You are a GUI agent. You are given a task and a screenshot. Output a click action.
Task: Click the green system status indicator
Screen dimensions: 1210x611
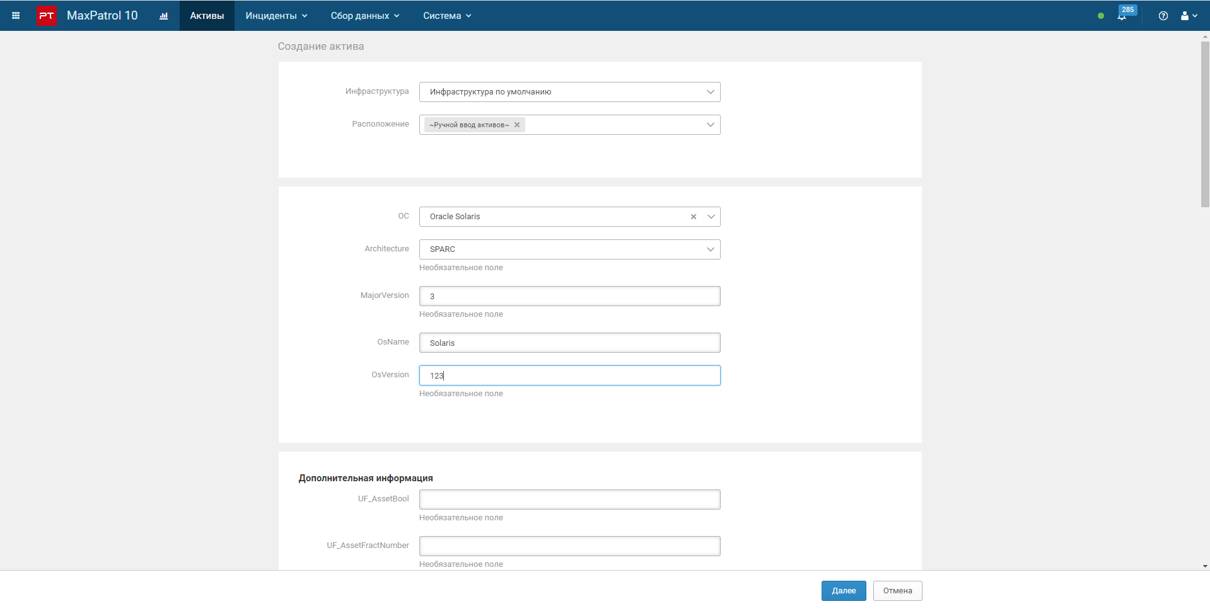1101,16
